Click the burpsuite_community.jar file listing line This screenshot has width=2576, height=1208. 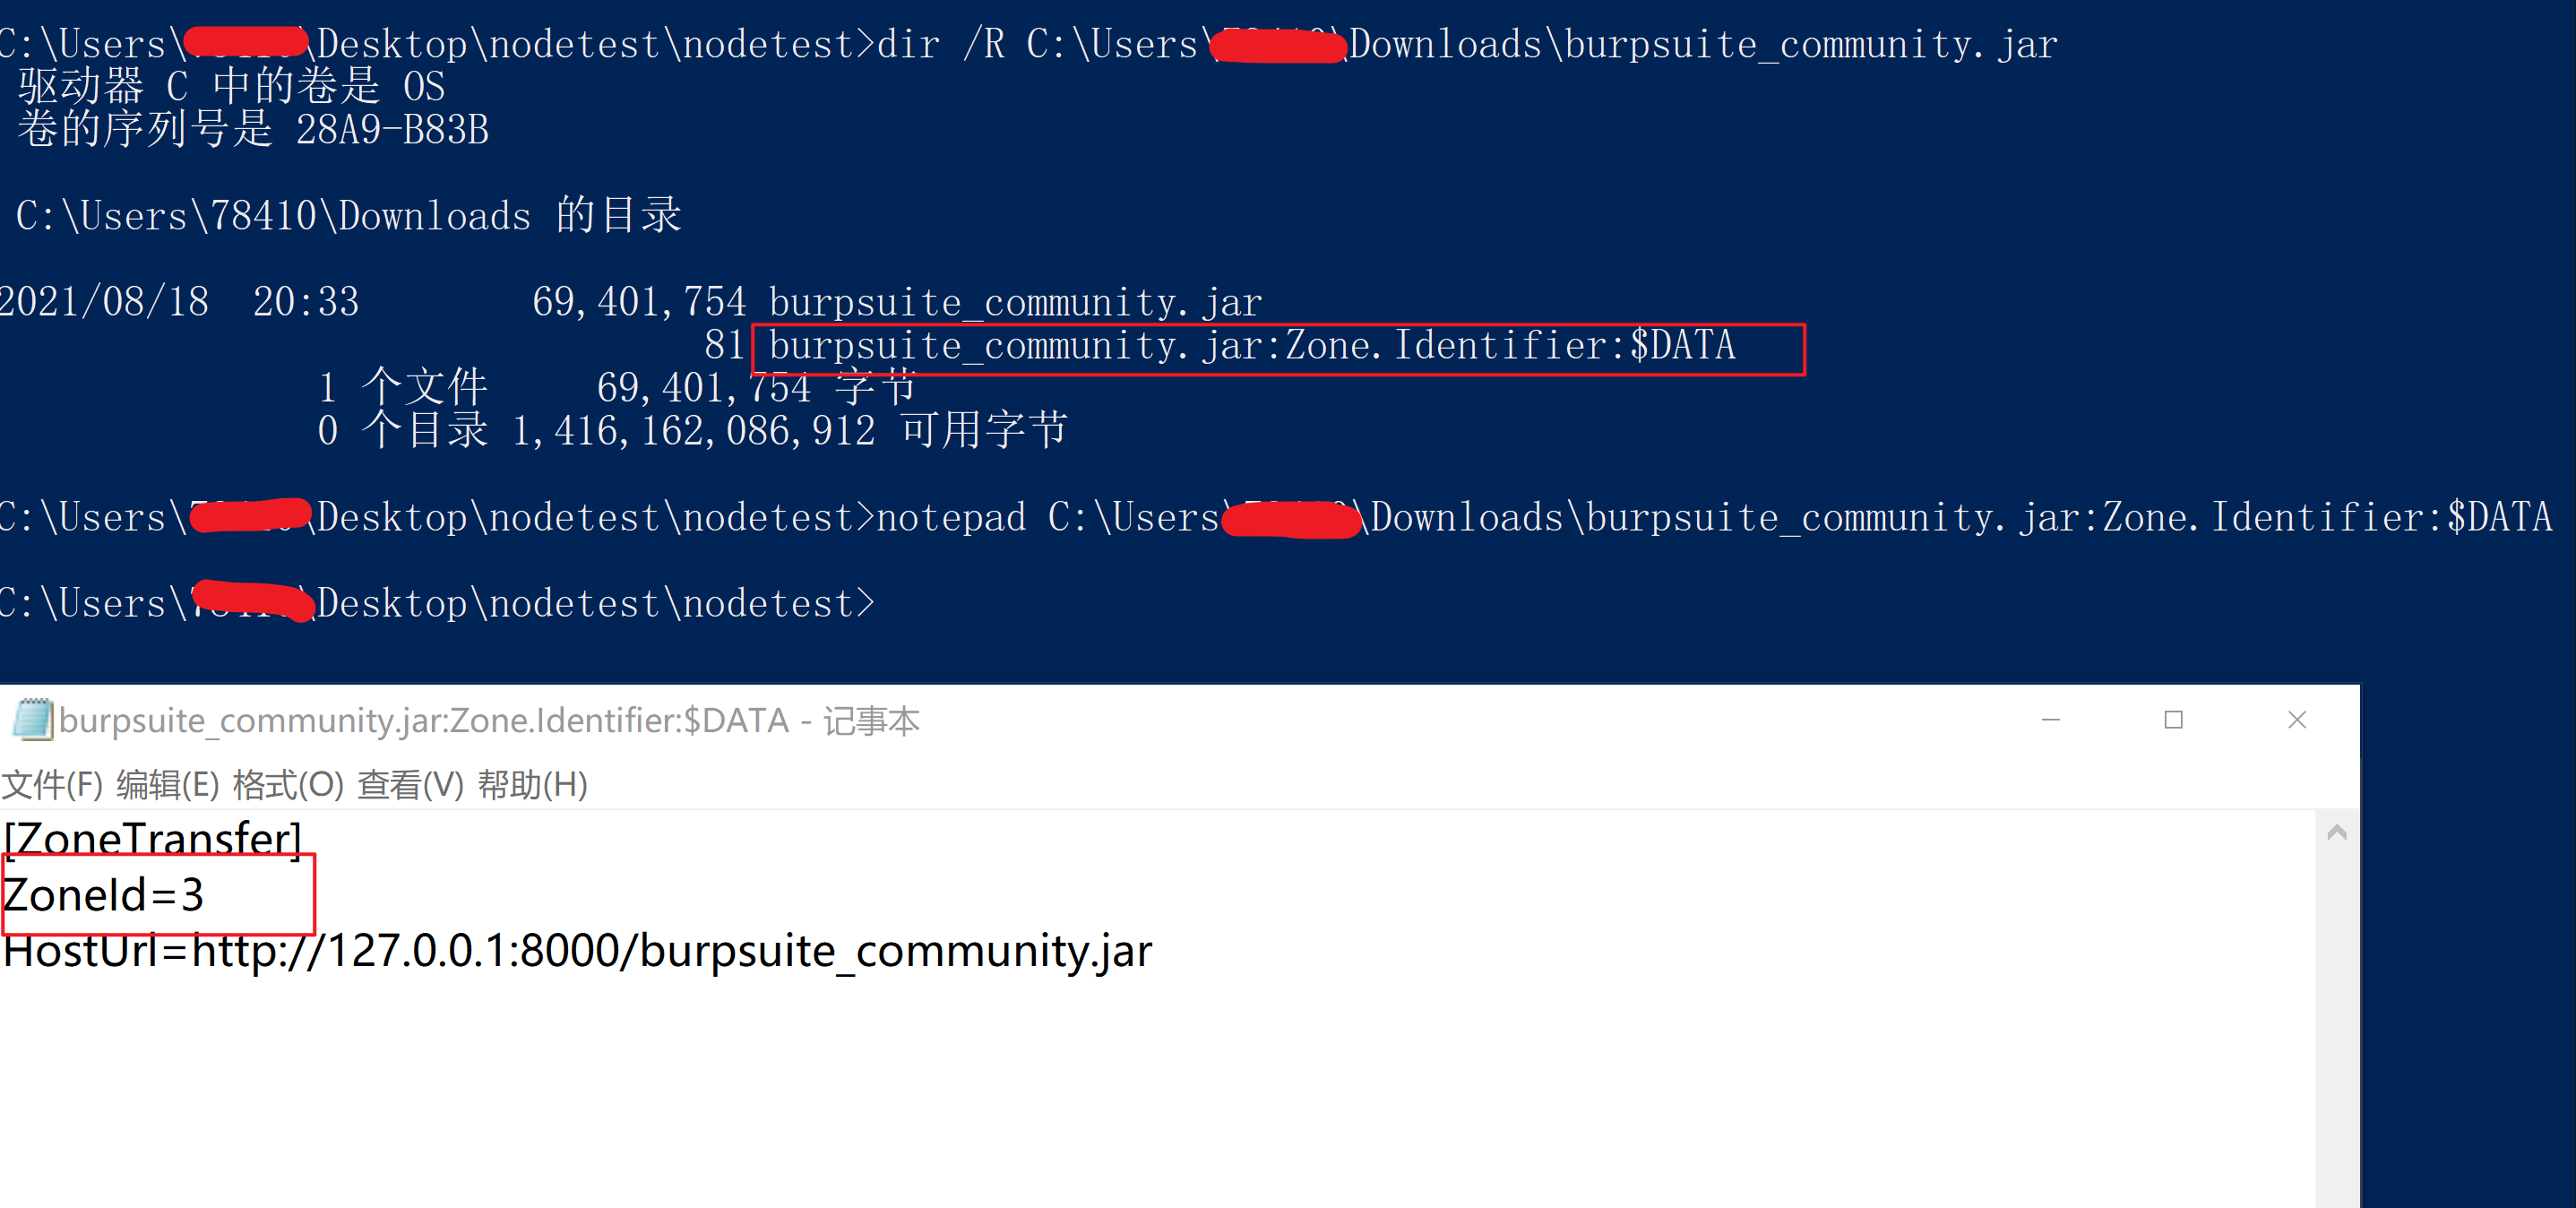(631, 302)
